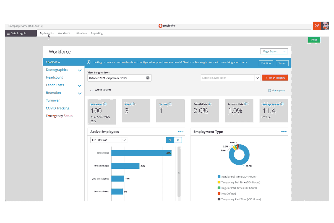Open the Select a Saved Filter dropdown

pyautogui.click(x=230, y=78)
